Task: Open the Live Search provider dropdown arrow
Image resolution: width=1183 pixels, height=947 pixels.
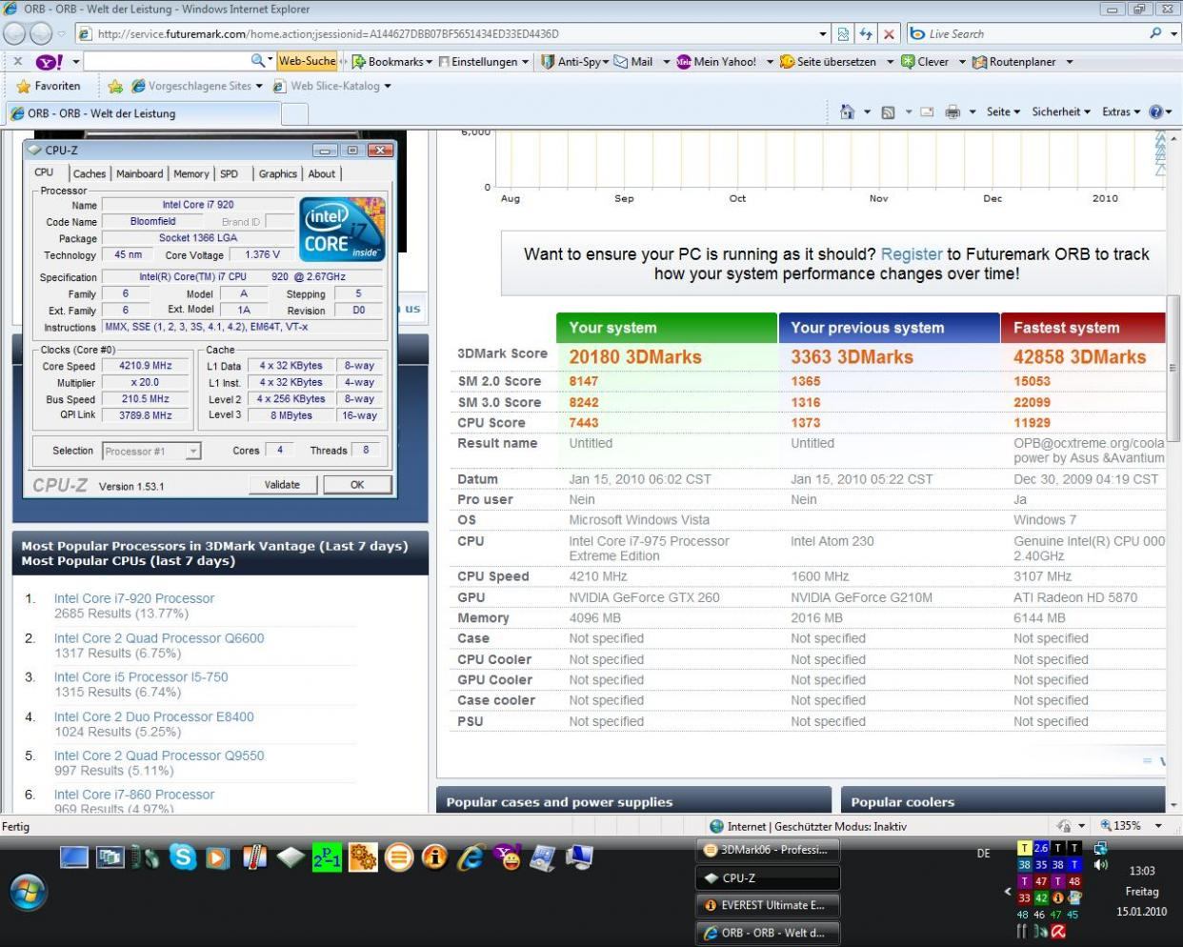Action: (x=1172, y=33)
